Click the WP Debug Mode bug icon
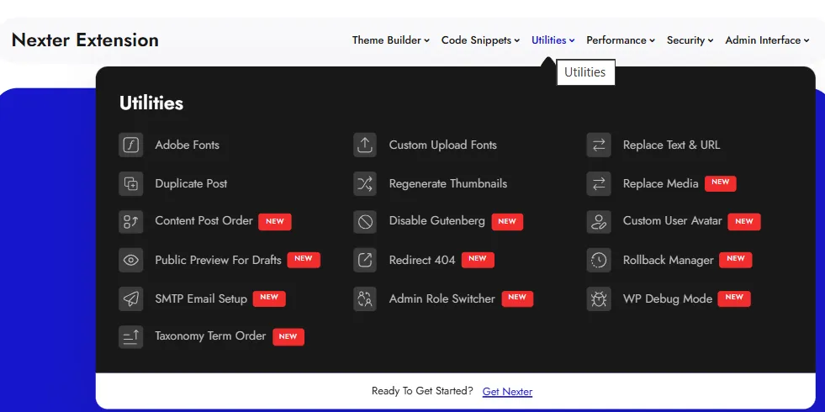The height and width of the screenshot is (412, 825). coord(599,298)
